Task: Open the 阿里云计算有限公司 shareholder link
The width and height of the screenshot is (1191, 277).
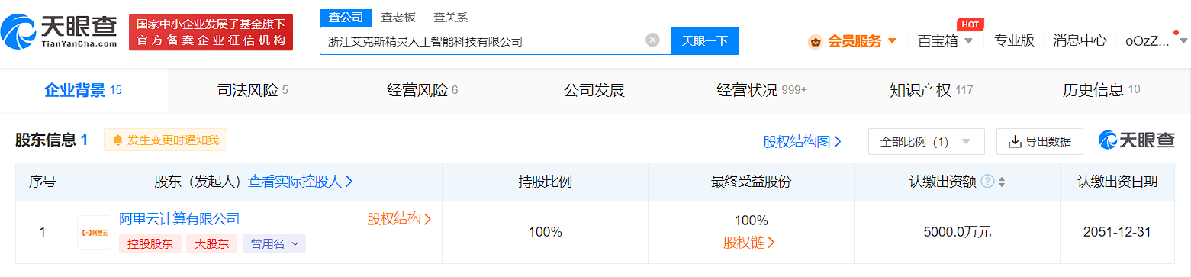Action: [x=179, y=219]
